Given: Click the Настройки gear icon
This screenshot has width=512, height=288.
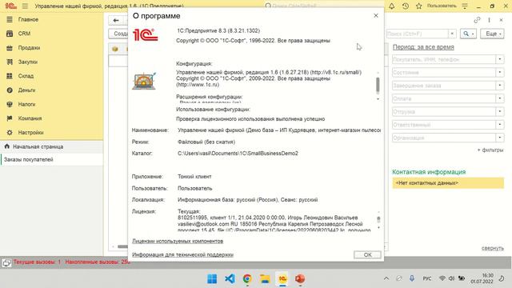Looking at the screenshot, I should (10, 133).
